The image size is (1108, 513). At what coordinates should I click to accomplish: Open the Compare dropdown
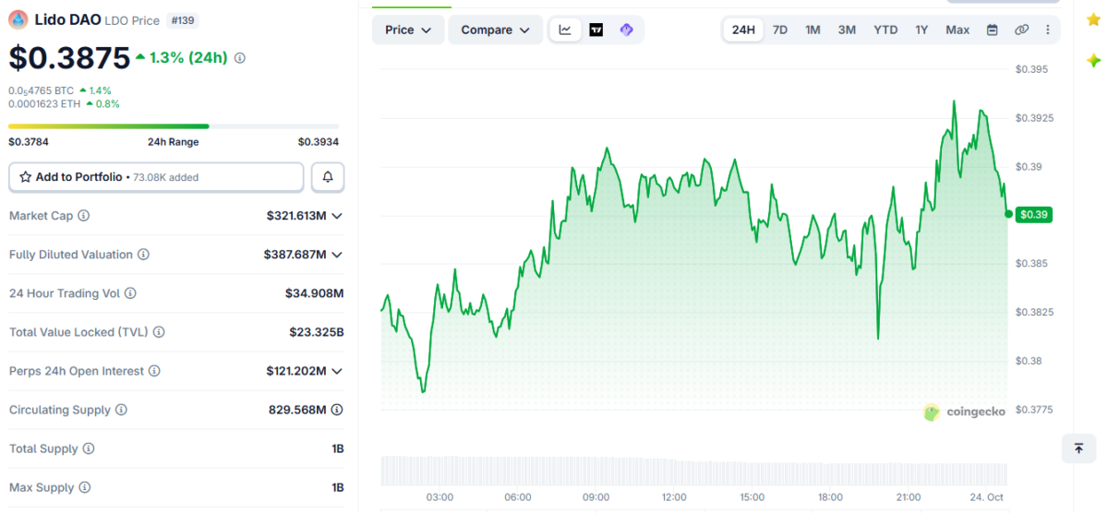(x=496, y=30)
